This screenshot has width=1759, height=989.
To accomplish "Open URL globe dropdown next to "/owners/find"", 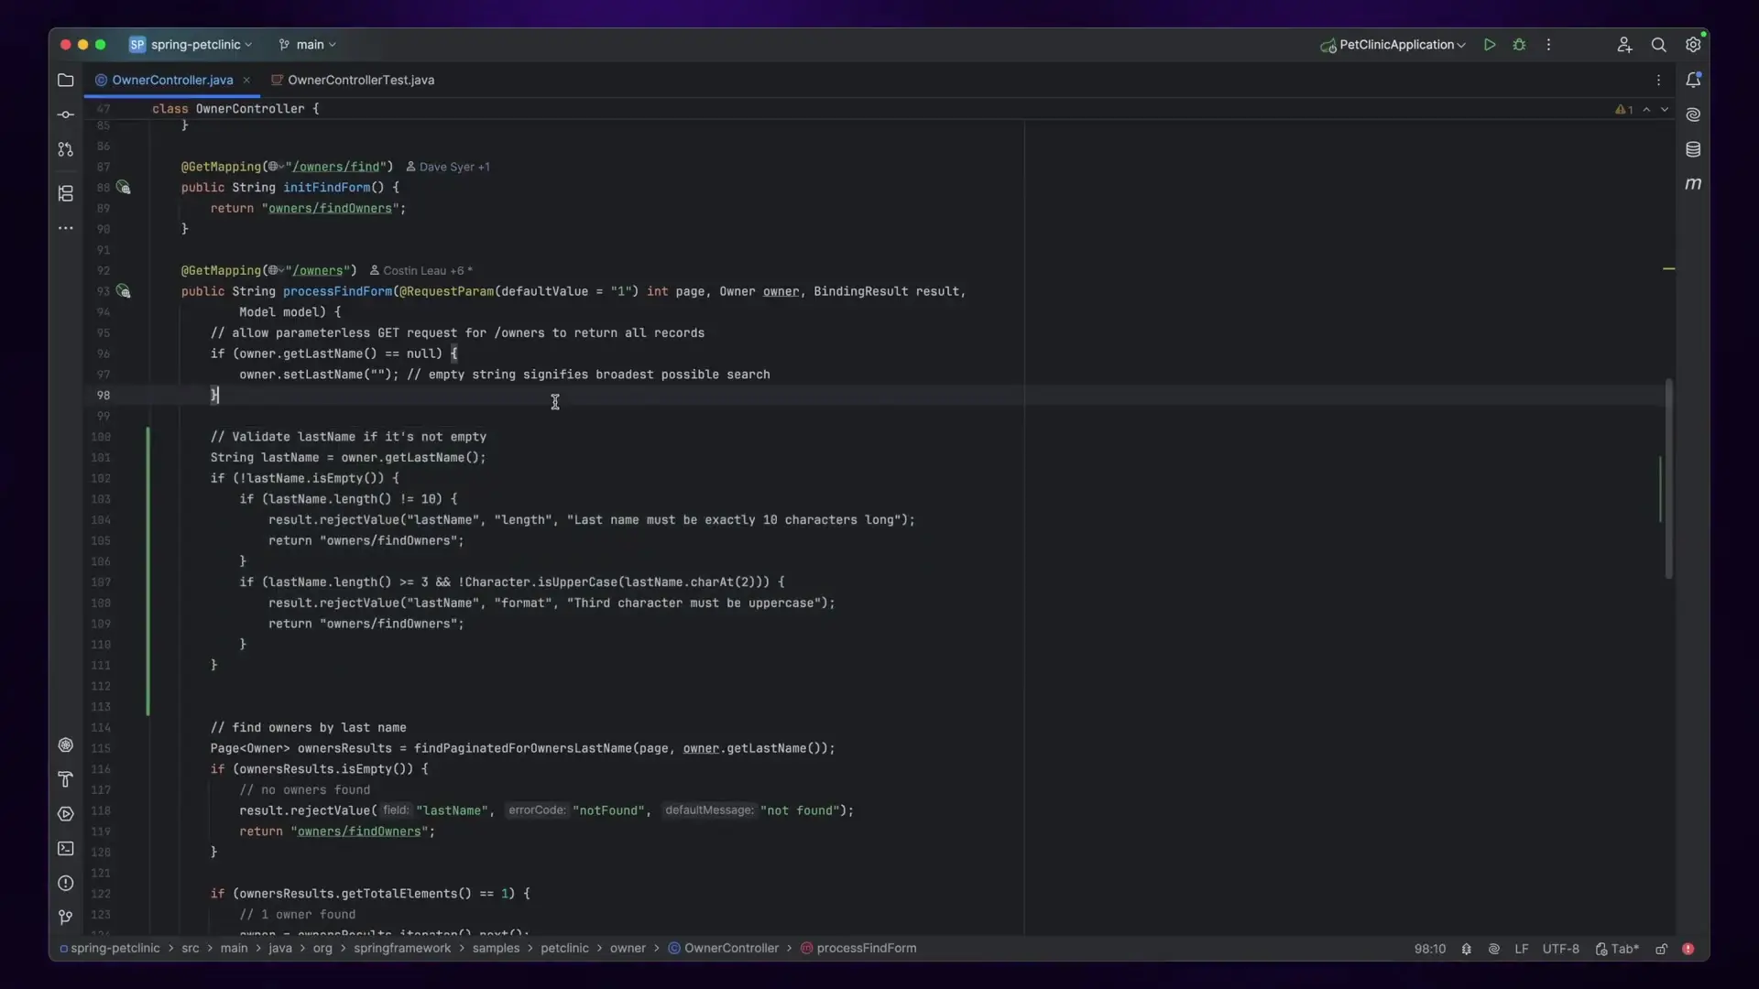I will click(276, 167).
